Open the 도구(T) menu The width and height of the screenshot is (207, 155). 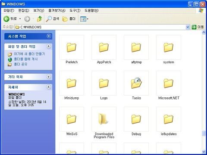(75, 10)
